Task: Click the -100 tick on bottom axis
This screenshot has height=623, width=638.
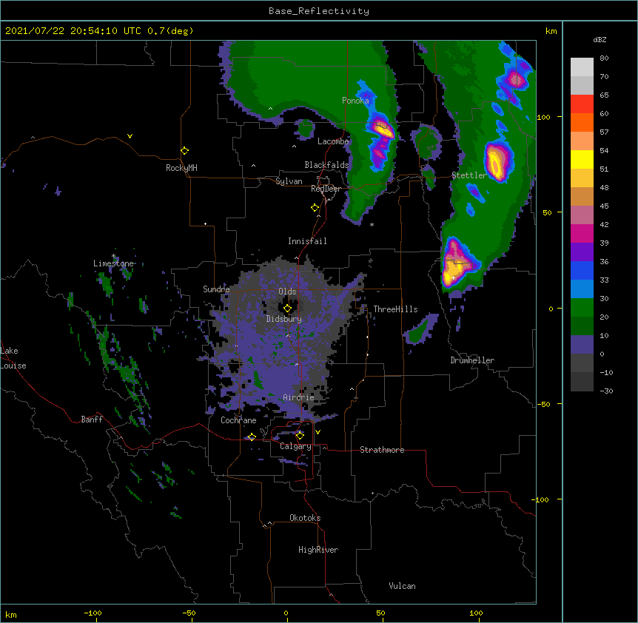Action: point(93,613)
